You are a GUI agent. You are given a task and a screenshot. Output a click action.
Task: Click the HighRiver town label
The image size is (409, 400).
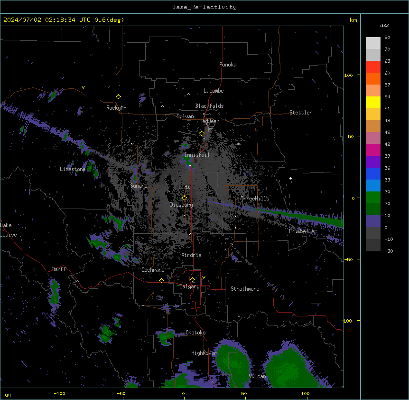[x=204, y=353]
